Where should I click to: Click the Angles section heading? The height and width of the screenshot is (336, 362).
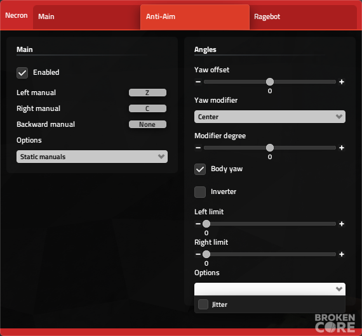[x=205, y=50]
